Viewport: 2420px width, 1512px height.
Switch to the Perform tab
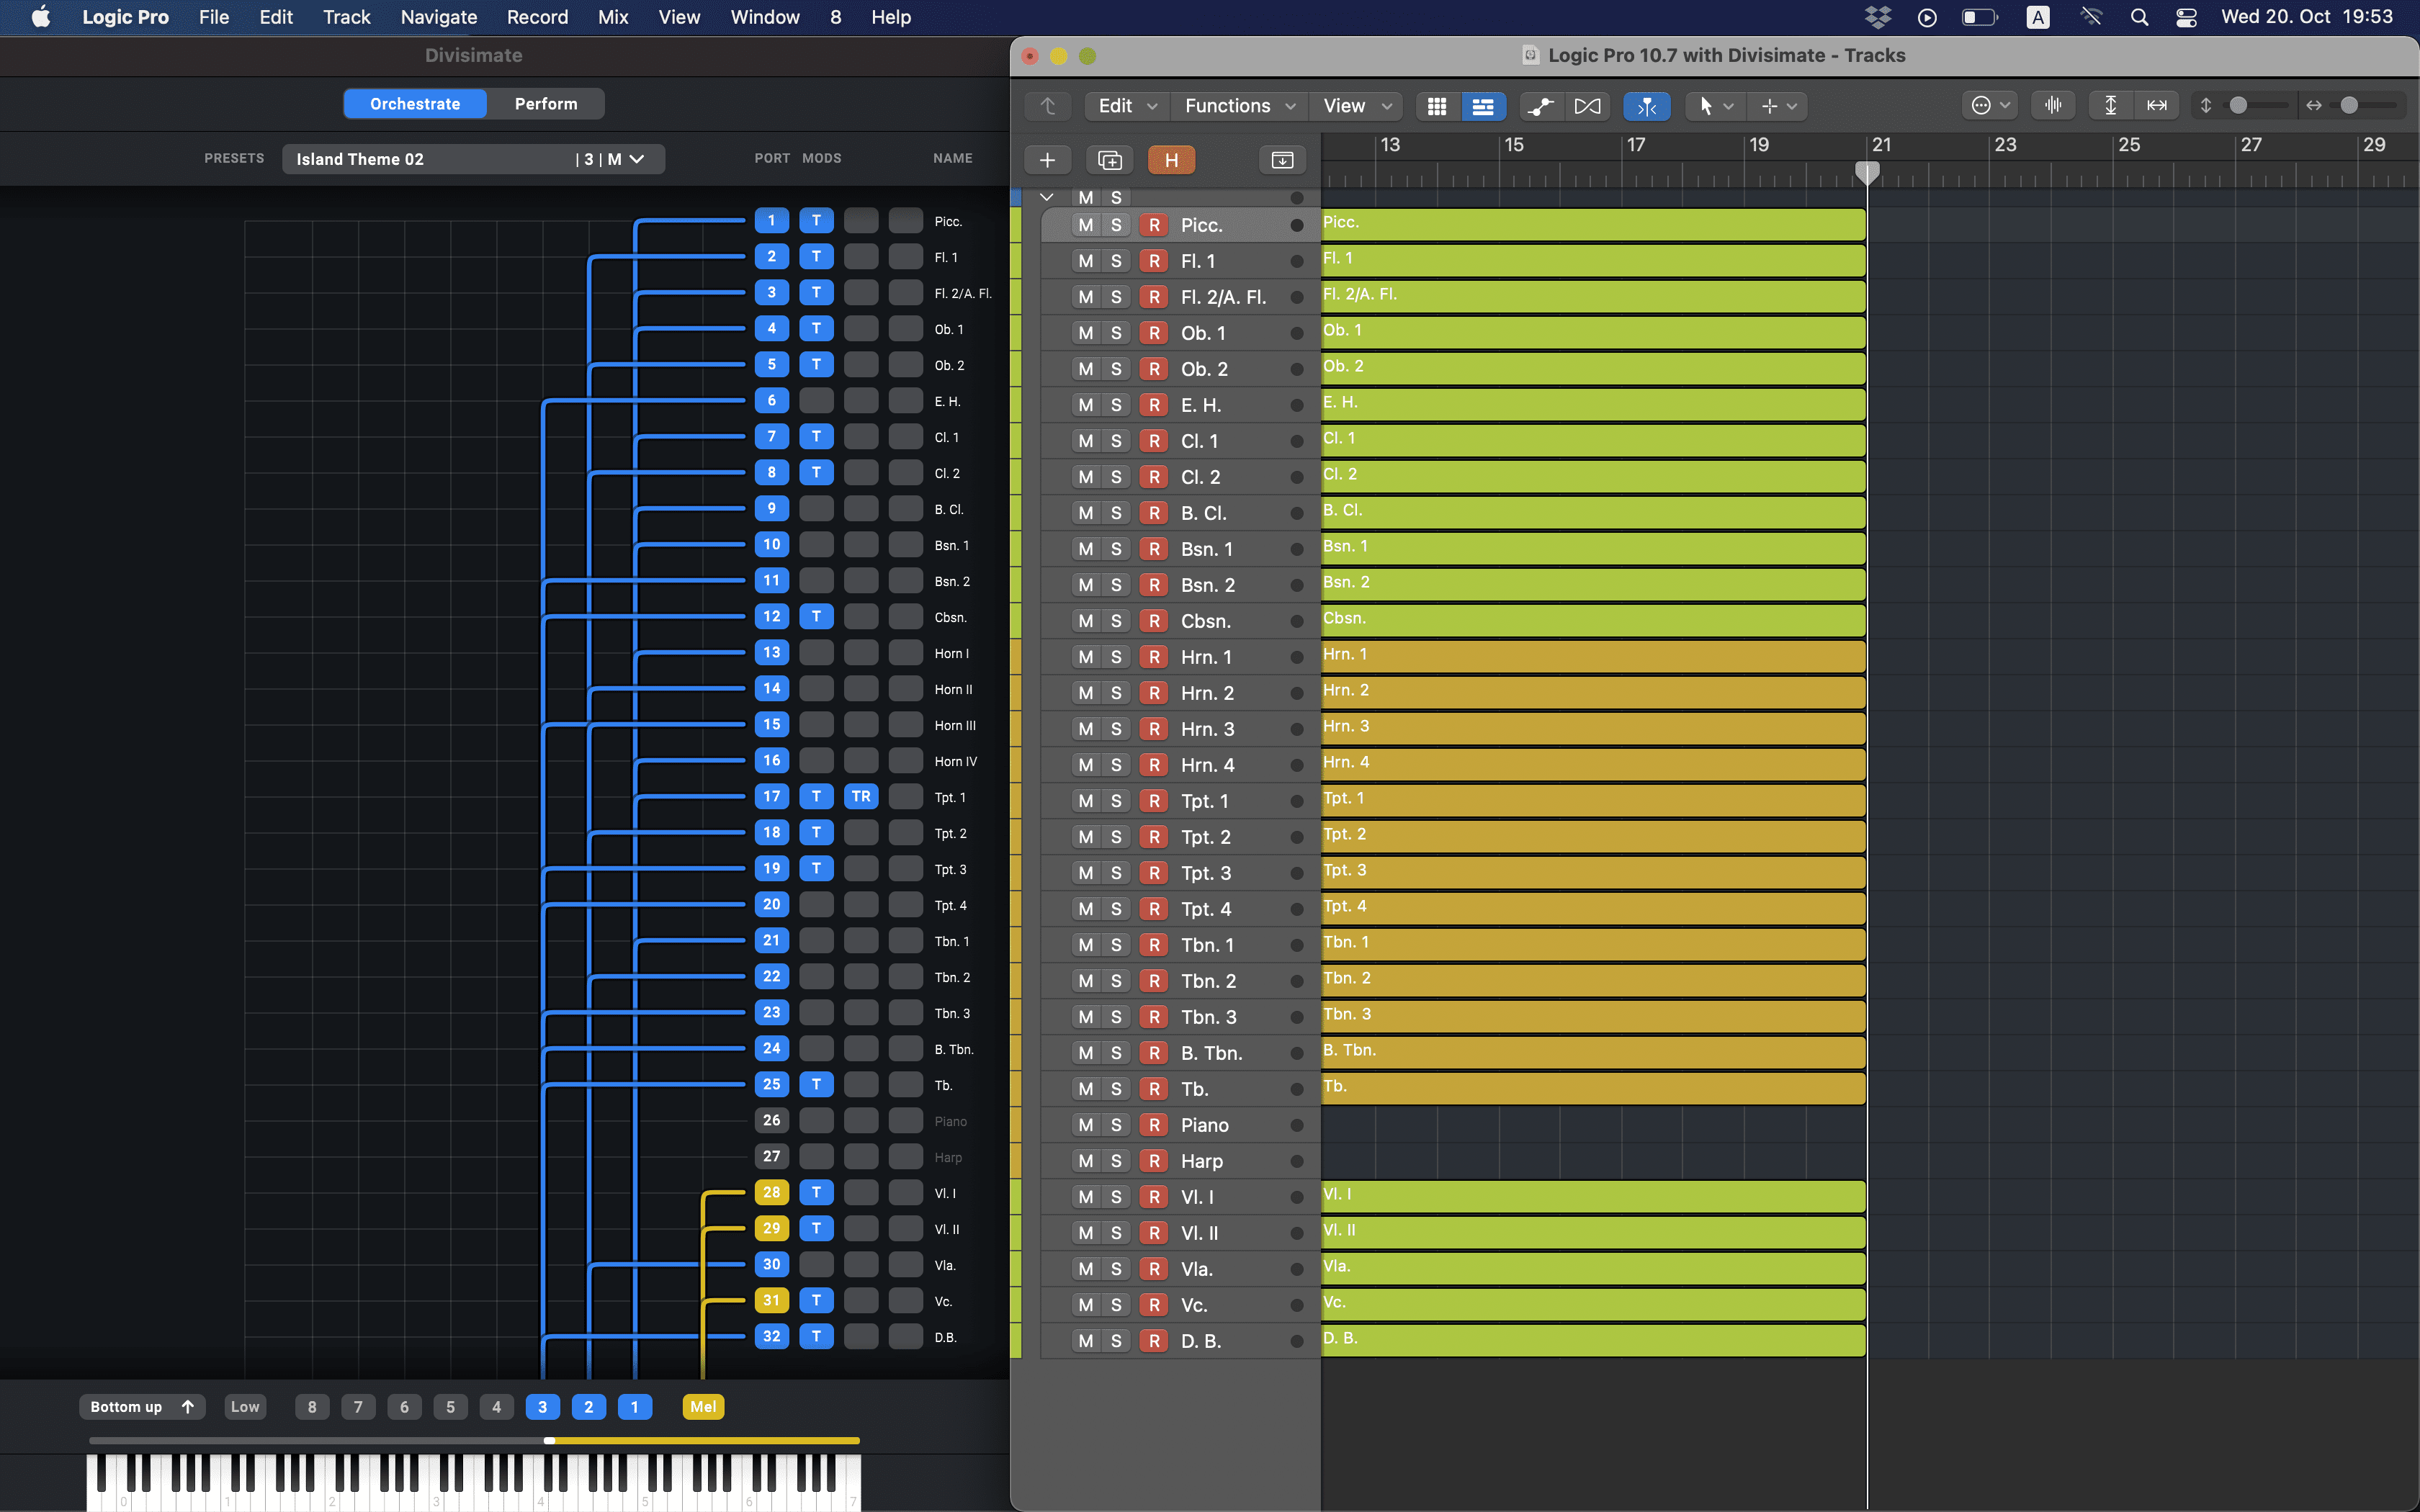pyautogui.click(x=546, y=104)
